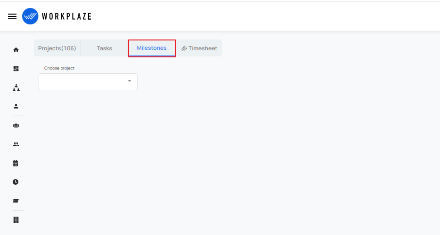
Task: Open the three-person team sidebar icon
Action: (16, 125)
